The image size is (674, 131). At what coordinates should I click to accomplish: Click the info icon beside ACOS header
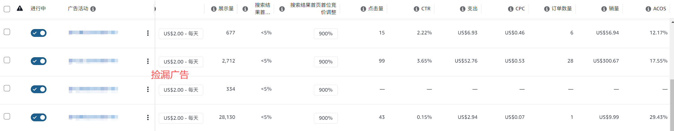(648, 9)
